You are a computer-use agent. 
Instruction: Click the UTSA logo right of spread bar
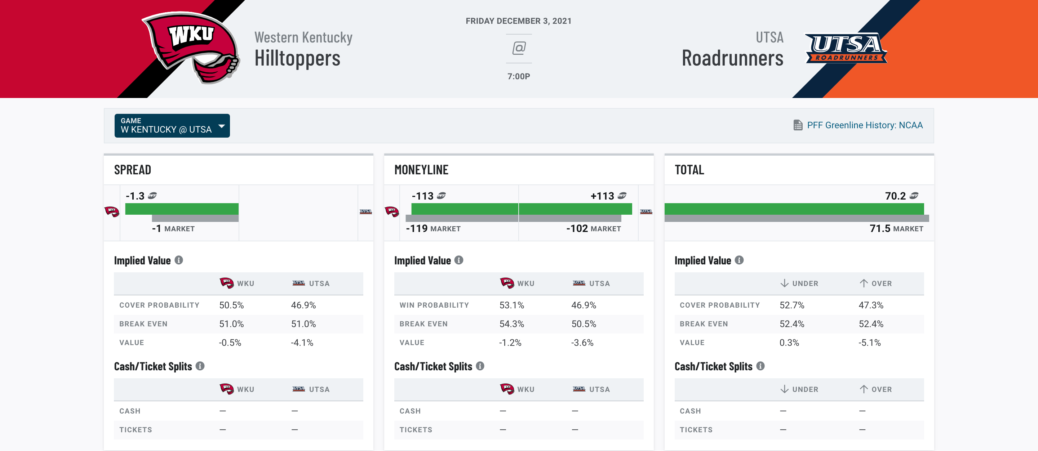(365, 212)
